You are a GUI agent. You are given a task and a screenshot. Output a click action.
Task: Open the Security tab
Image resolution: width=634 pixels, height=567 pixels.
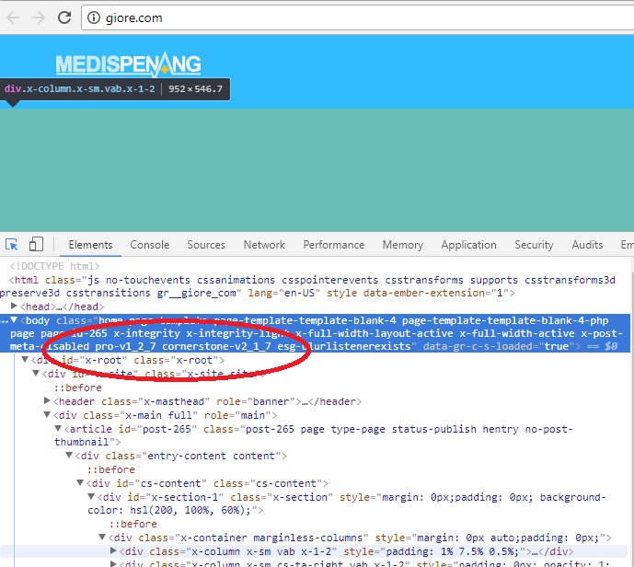(x=534, y=245)
